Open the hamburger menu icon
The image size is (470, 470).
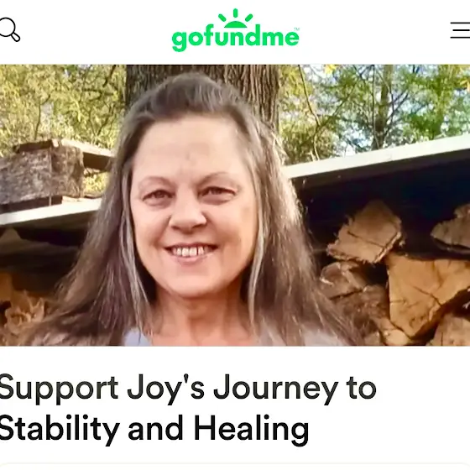[460, 30]
